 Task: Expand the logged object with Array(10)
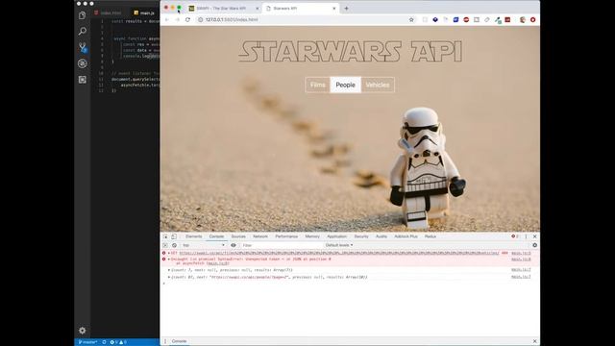(x=169, y=278)
